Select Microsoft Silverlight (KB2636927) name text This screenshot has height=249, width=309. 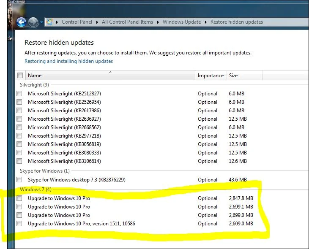coord(64,119)
